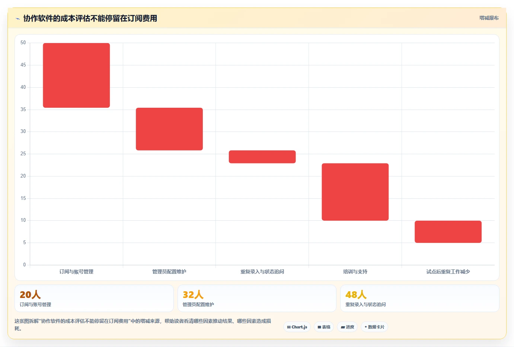Click x-axis label 订阅与账号管理
514x347 pixels.
tap(76, 272)
